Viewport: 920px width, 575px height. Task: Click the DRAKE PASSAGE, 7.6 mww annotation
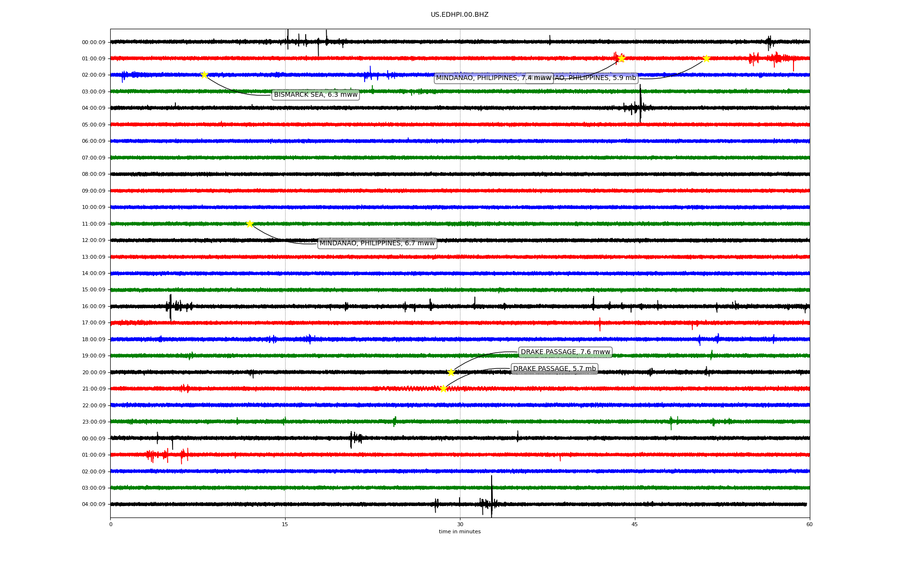point(565,352)
